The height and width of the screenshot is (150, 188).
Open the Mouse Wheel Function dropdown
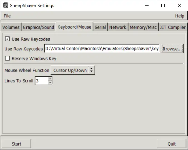[73, 70]
